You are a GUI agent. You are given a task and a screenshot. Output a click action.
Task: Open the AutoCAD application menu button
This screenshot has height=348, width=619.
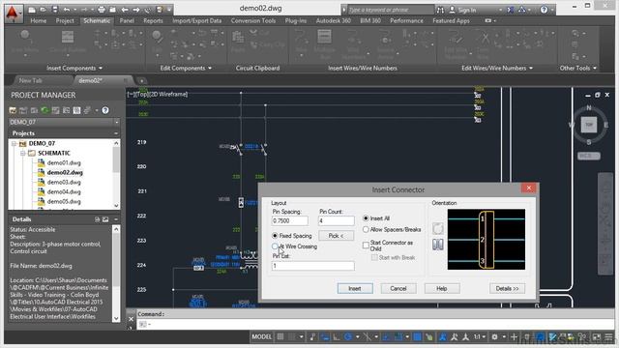coord(13,14)
